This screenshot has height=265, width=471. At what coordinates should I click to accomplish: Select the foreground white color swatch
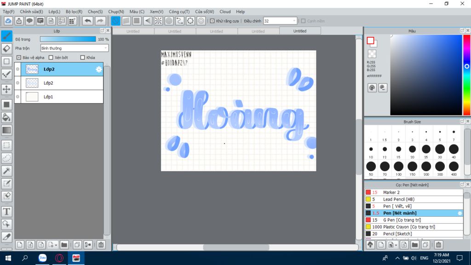point(370,40)
